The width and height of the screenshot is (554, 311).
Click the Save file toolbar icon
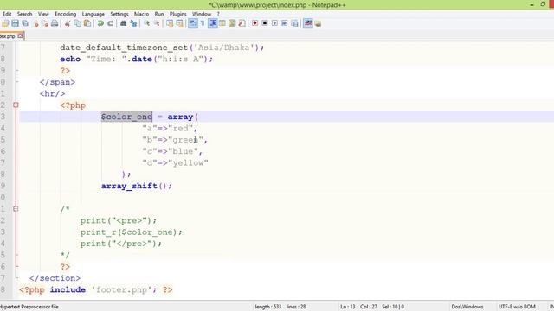[15, 23]
